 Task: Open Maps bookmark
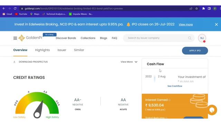coord(35,14)
